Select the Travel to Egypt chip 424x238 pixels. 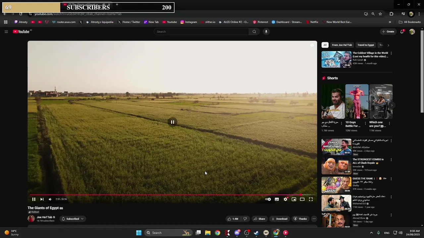tap(366, 45)
